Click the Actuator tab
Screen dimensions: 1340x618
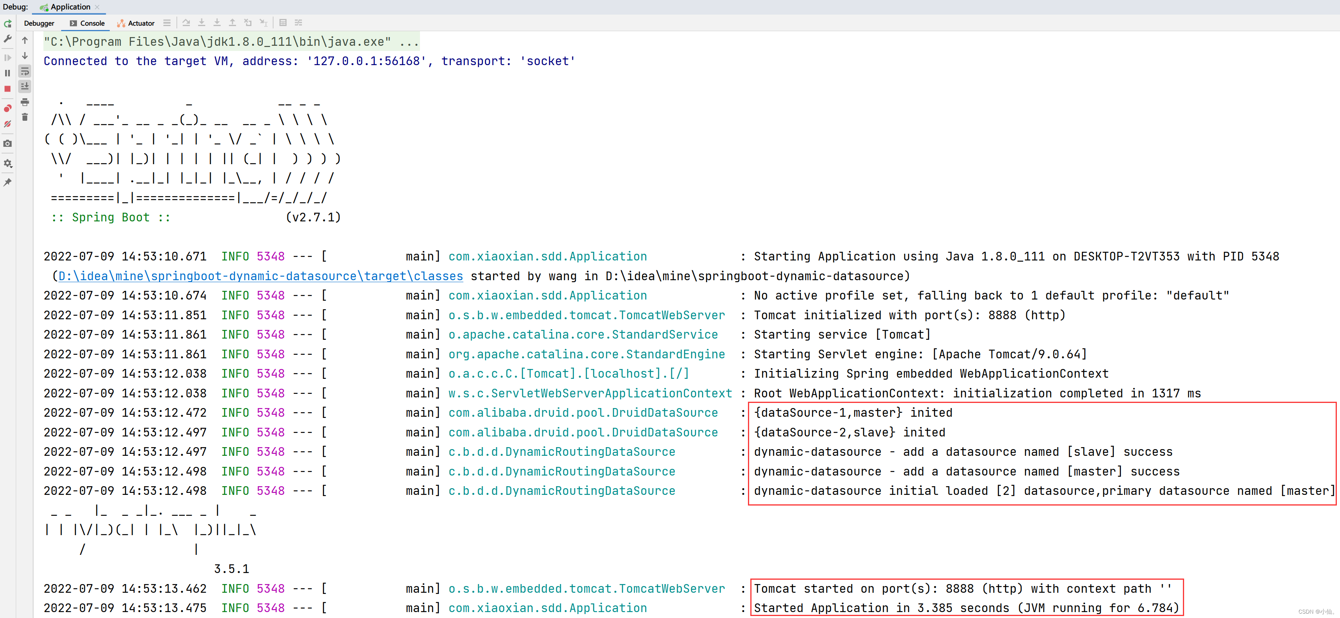(133, 23)
